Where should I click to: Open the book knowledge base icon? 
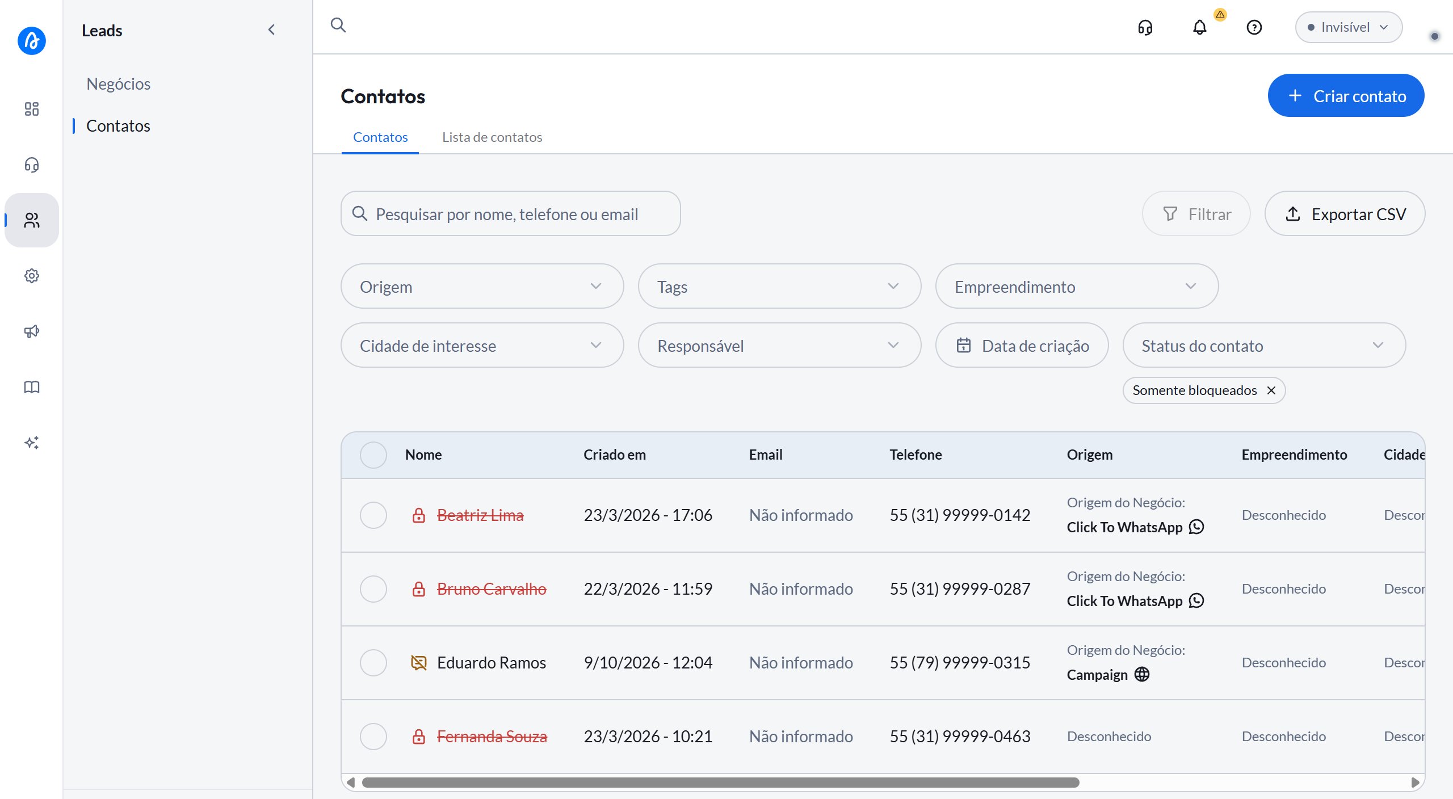[x=32, y=387]
